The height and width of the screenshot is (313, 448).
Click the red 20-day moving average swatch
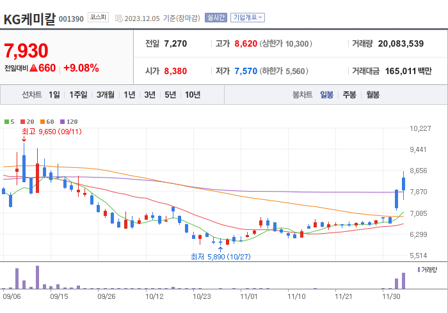(x=23, y=122)
